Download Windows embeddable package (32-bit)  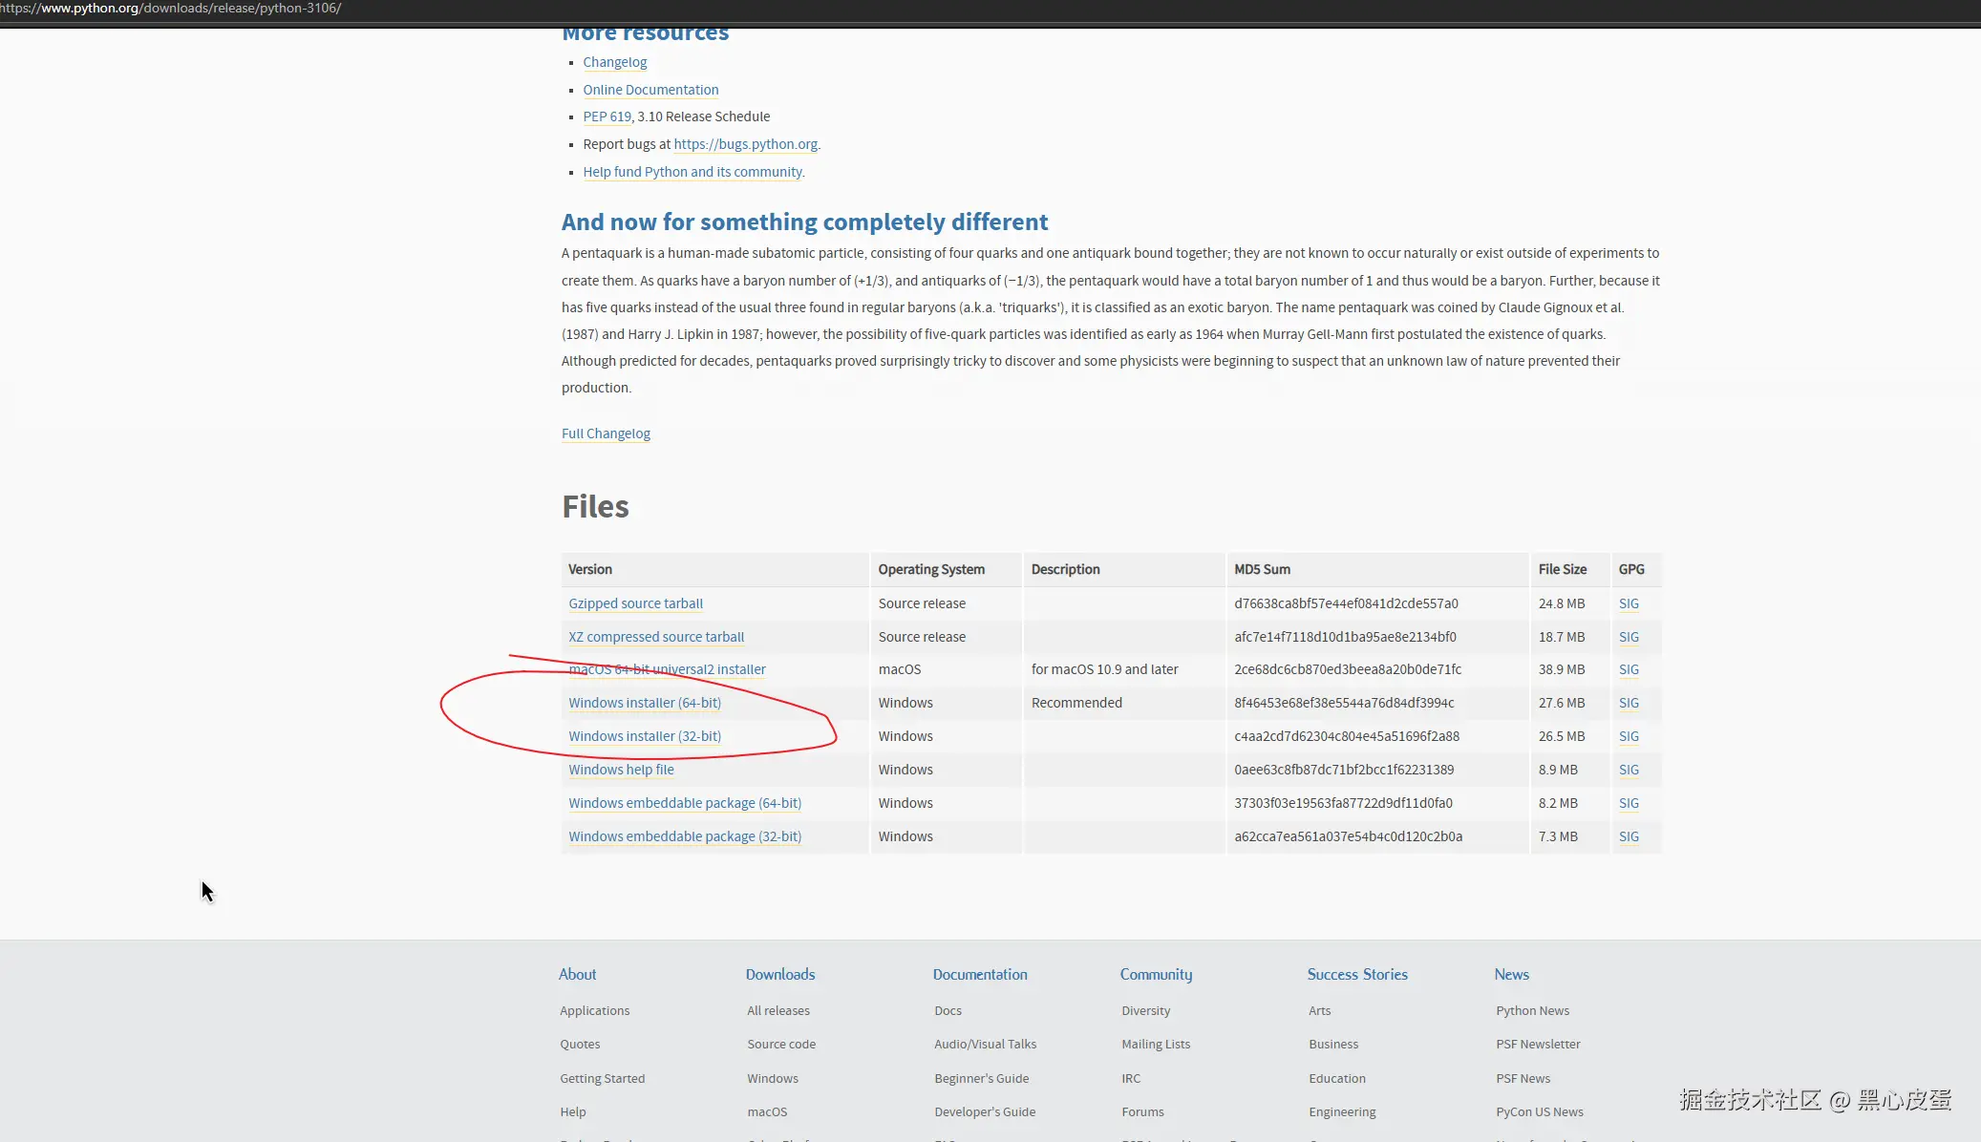(x=684, y=836)
